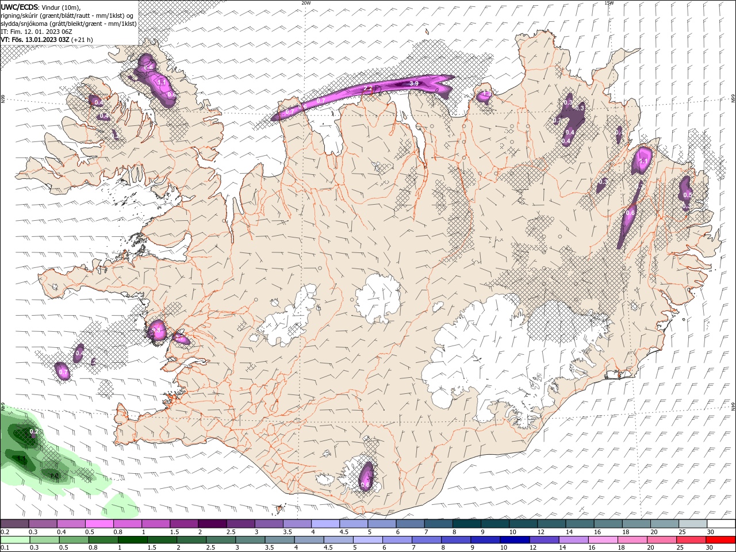Screen dimensions: 736x552
Task: Select the rain legend swatch starting at 0.1 (pale green)
Action: (x=16, y=540)
